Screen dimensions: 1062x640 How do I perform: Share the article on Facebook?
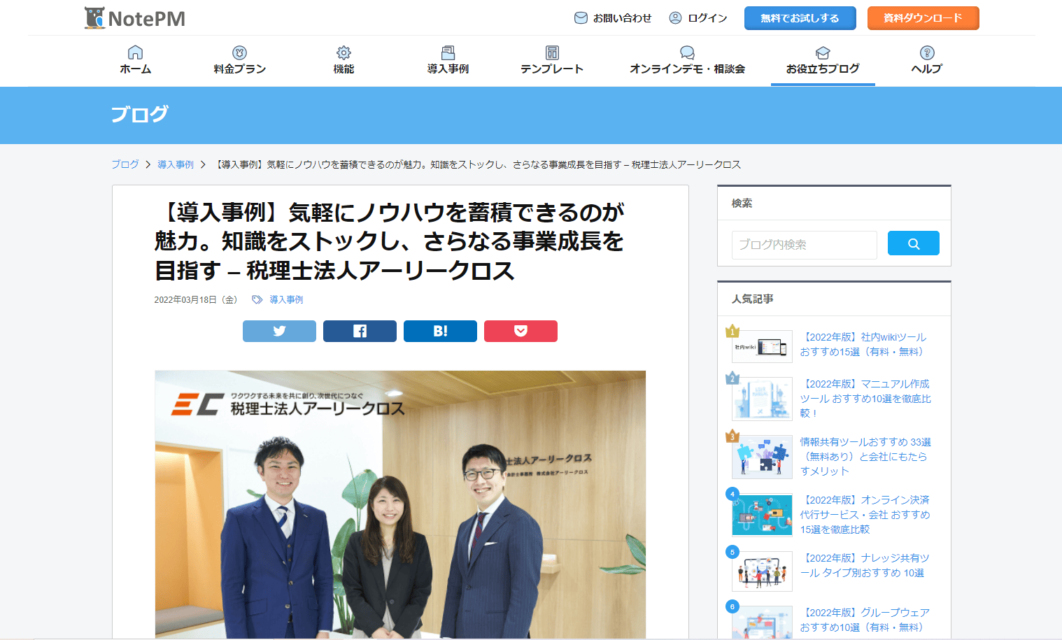coord(360,331)
